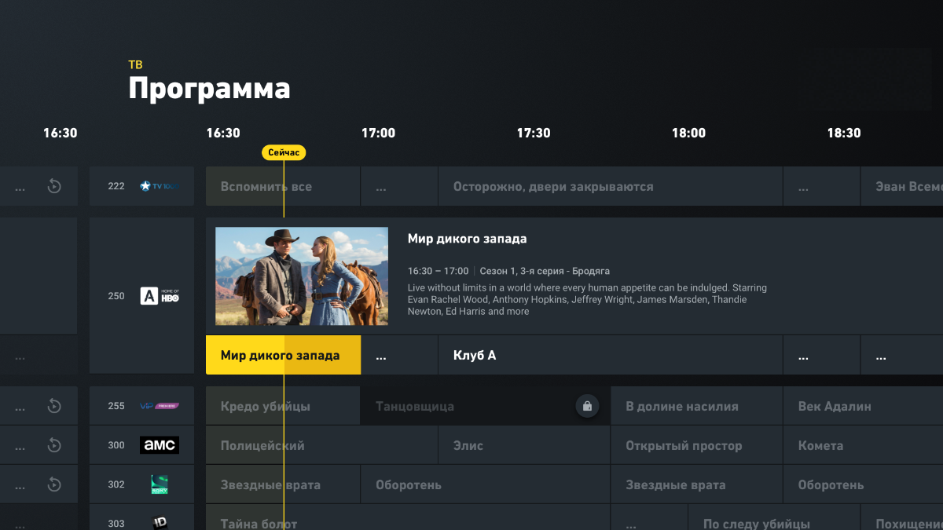Select the ID channel logo
Viewport: 943px width, 530px height.
160,523
